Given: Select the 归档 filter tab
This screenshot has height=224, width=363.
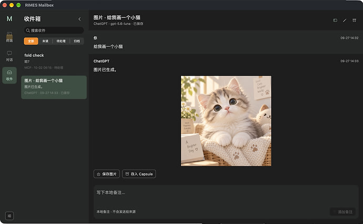Looking at the screenshot, I should [77, 41].
